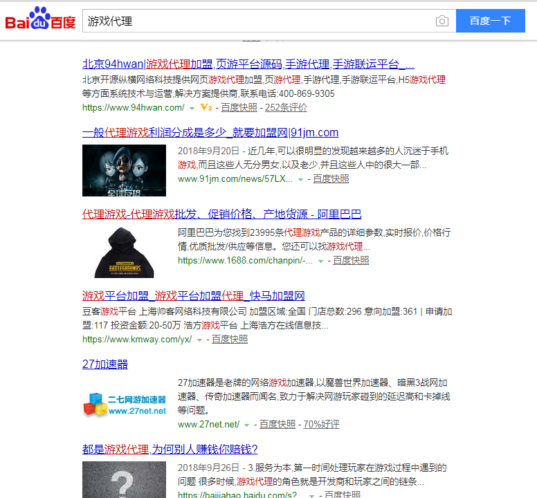537x498 pixels.
Task: Expand dropdown arrow next to www.91jm.com URL
Action: pos(300,180)
